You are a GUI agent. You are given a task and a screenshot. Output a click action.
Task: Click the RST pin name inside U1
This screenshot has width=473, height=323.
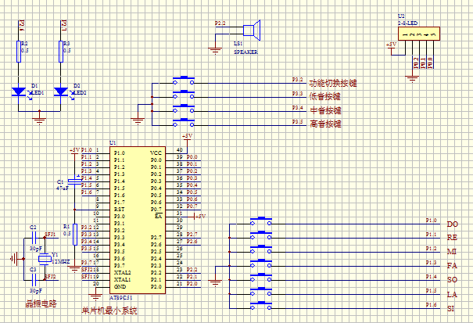pyautogui.click(x=119, y=209)
